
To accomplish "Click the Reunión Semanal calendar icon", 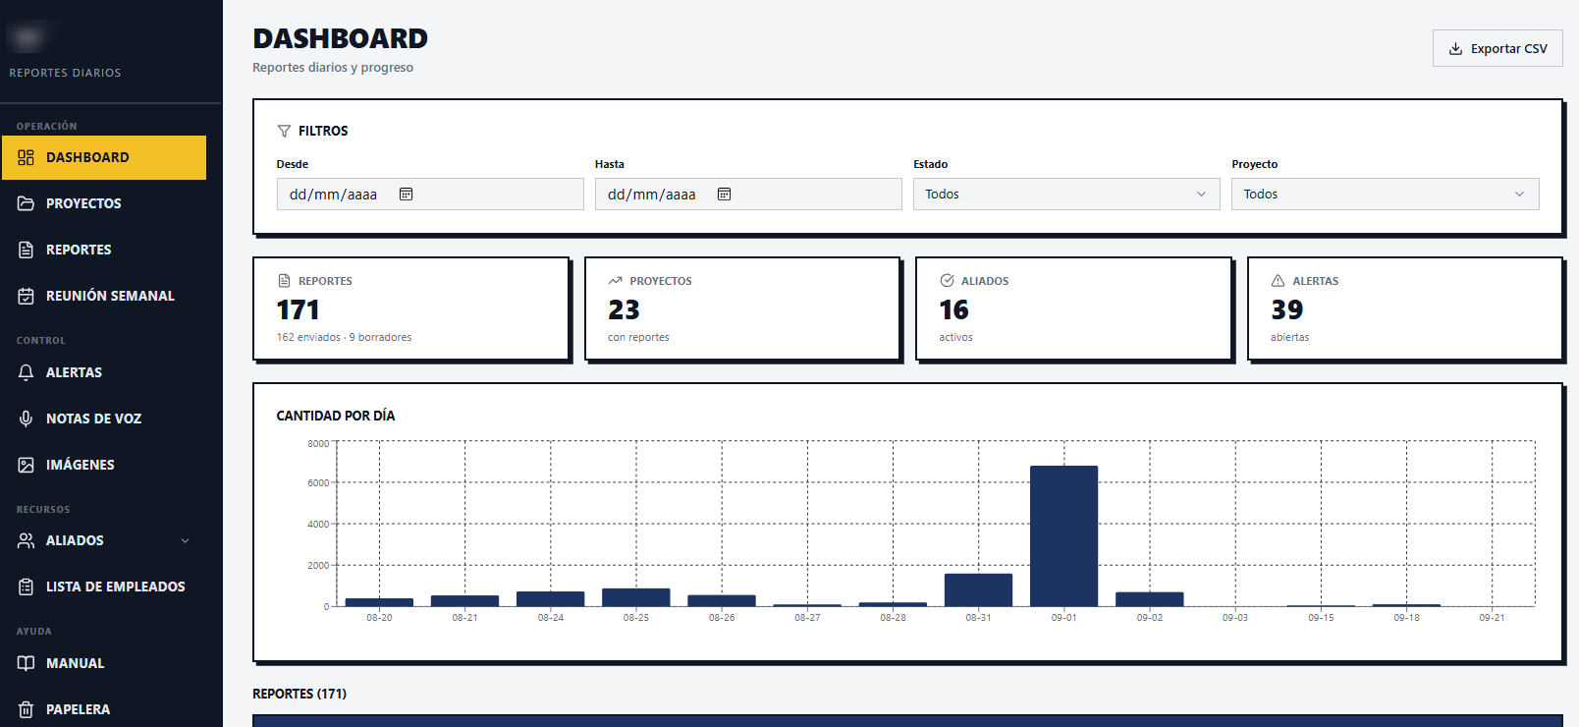I will [x=27, y=296].
